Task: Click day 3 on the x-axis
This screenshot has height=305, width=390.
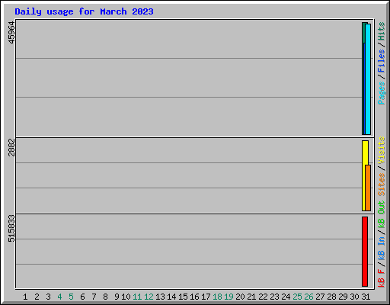Action: tap(48, 297)
